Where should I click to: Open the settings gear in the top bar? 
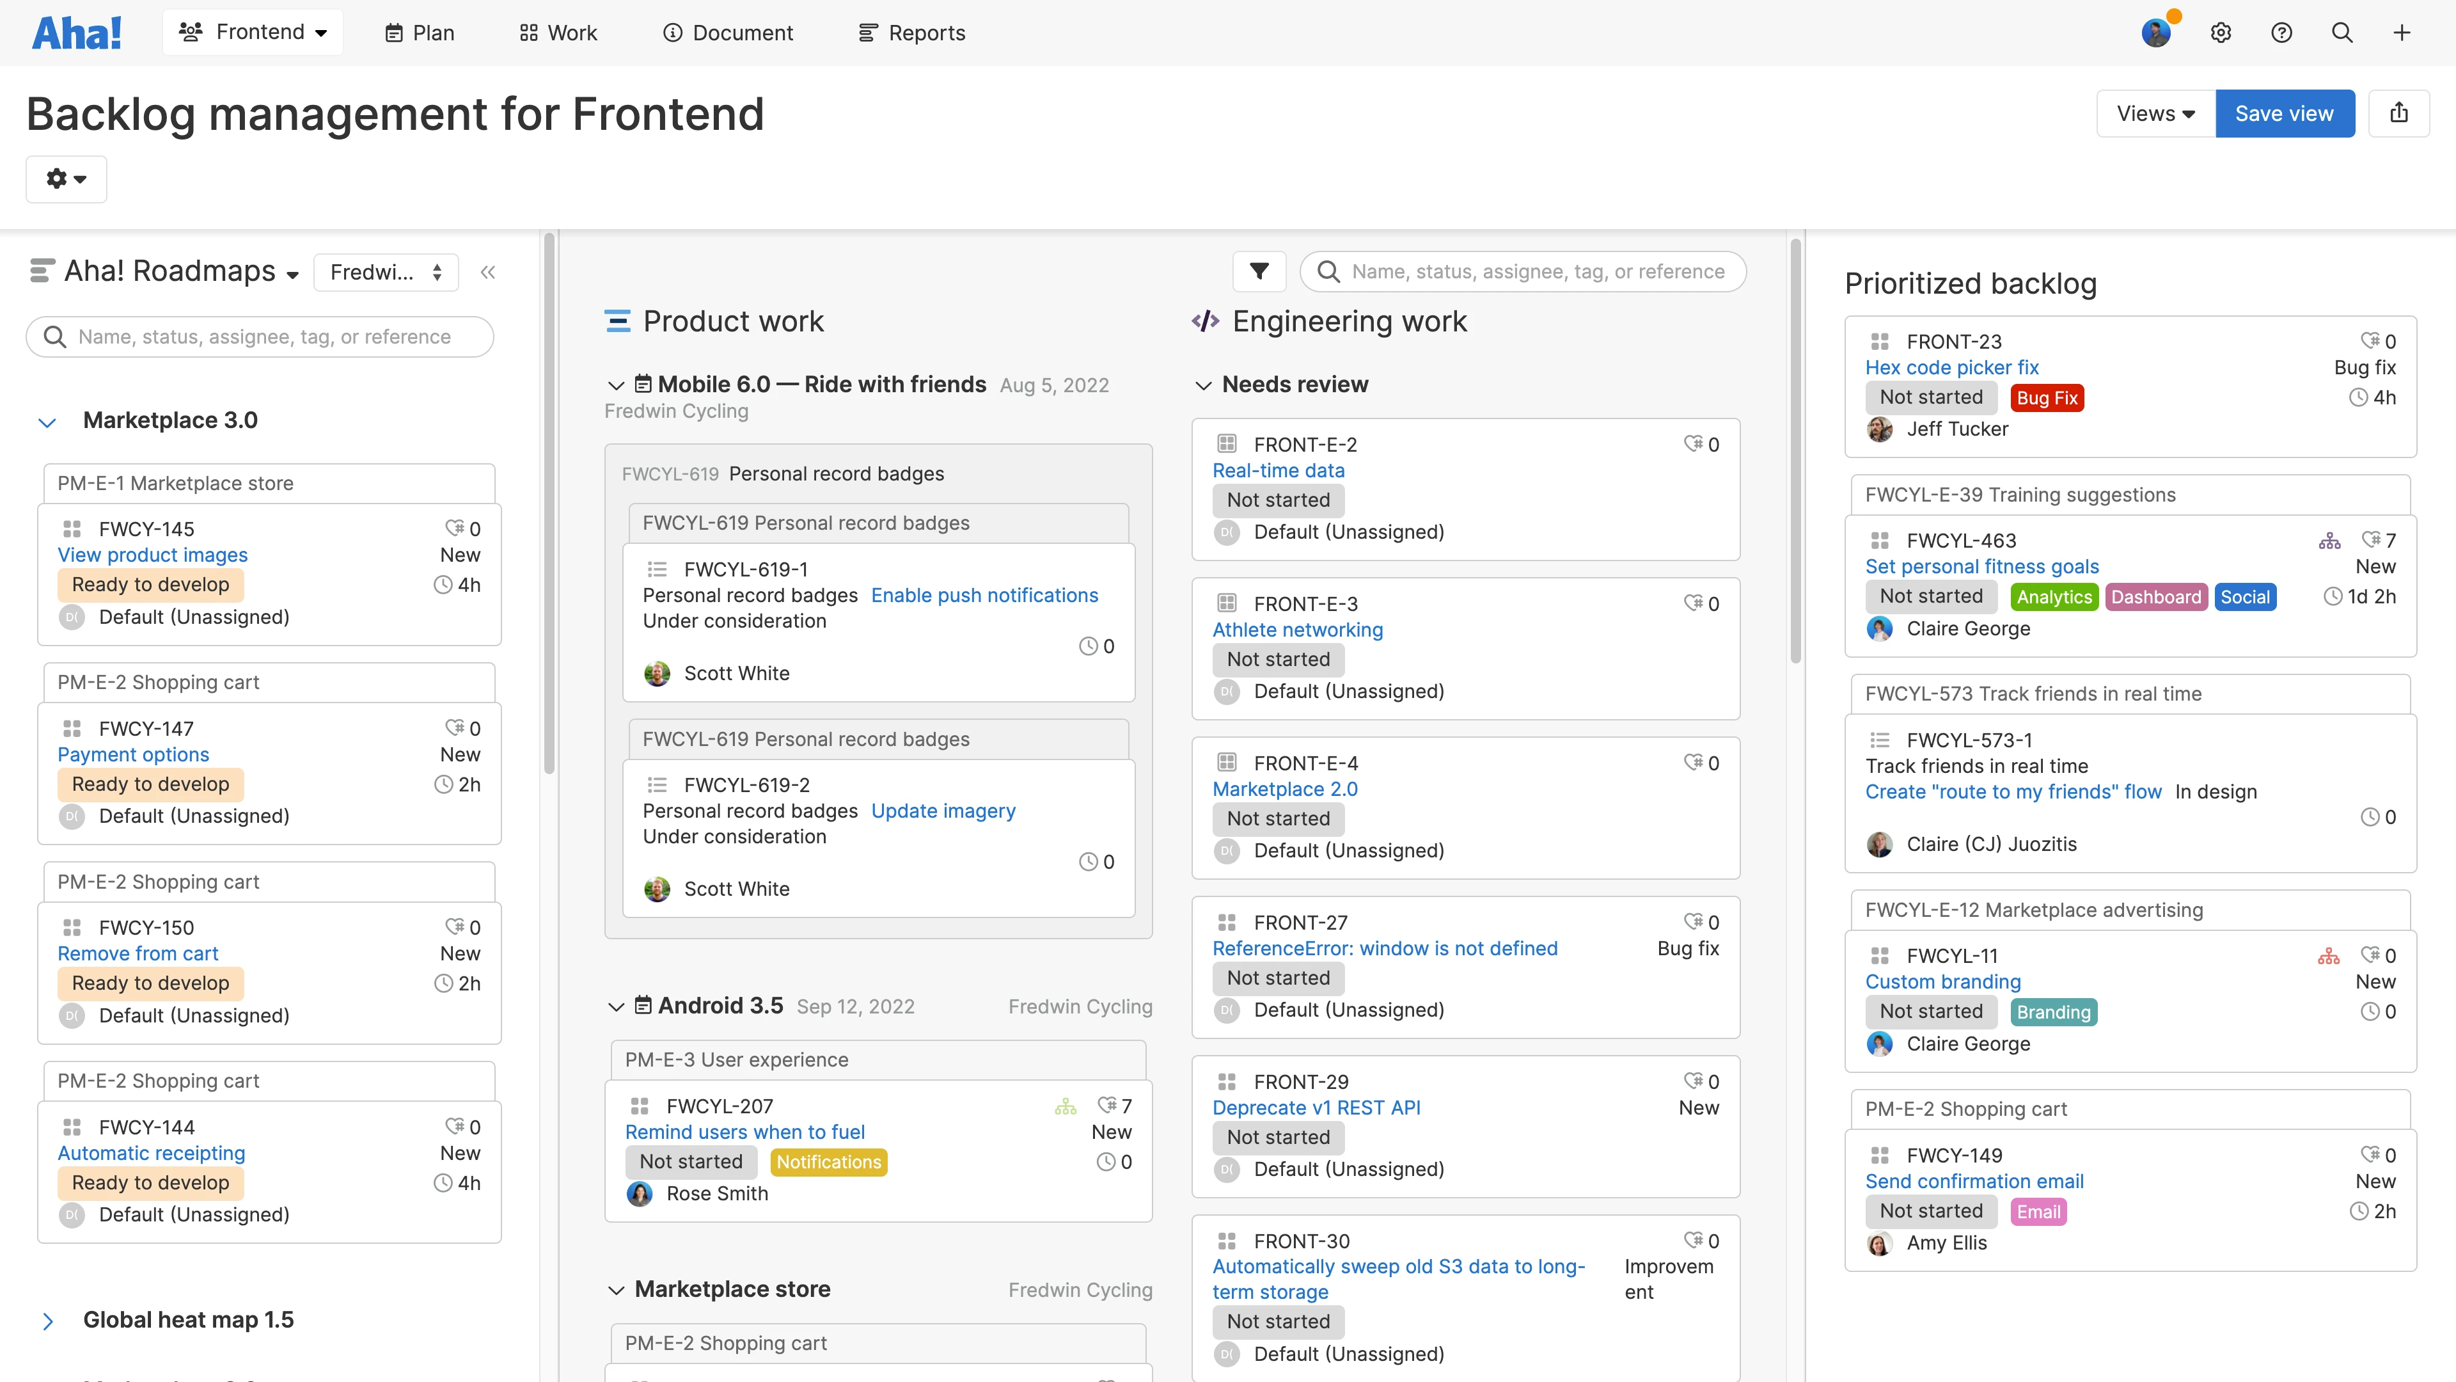pos(2221,31)
